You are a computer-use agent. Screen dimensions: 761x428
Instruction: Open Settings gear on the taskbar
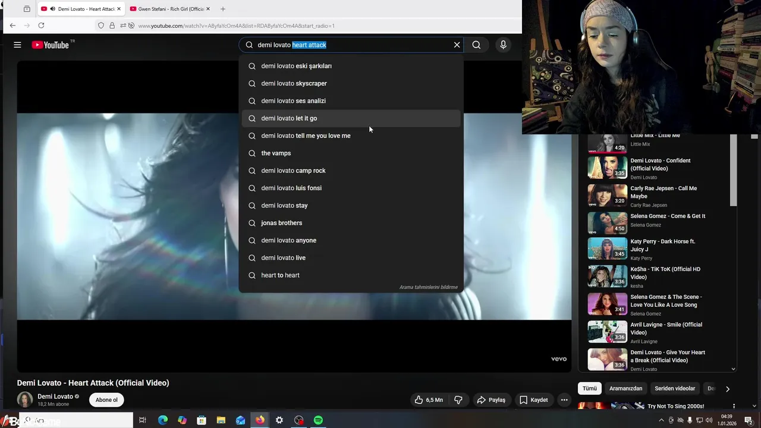[x=279, y=420]
